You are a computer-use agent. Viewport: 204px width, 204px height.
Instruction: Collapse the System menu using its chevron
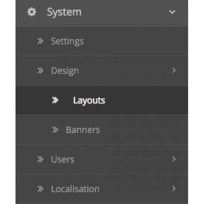[172, 12]
